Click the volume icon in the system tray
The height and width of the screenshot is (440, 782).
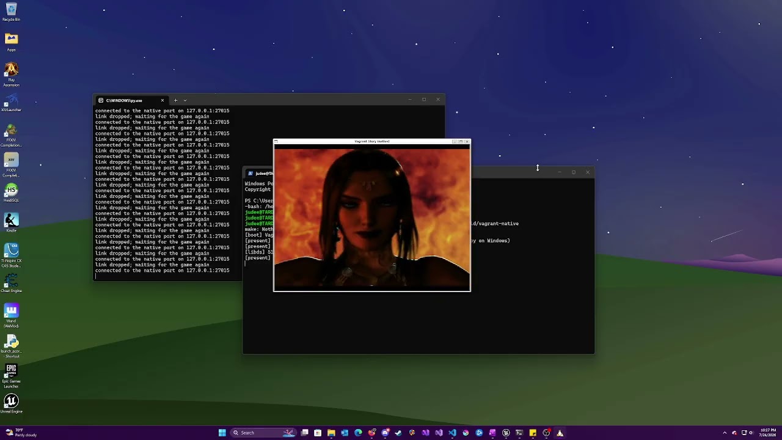point(751,433)
